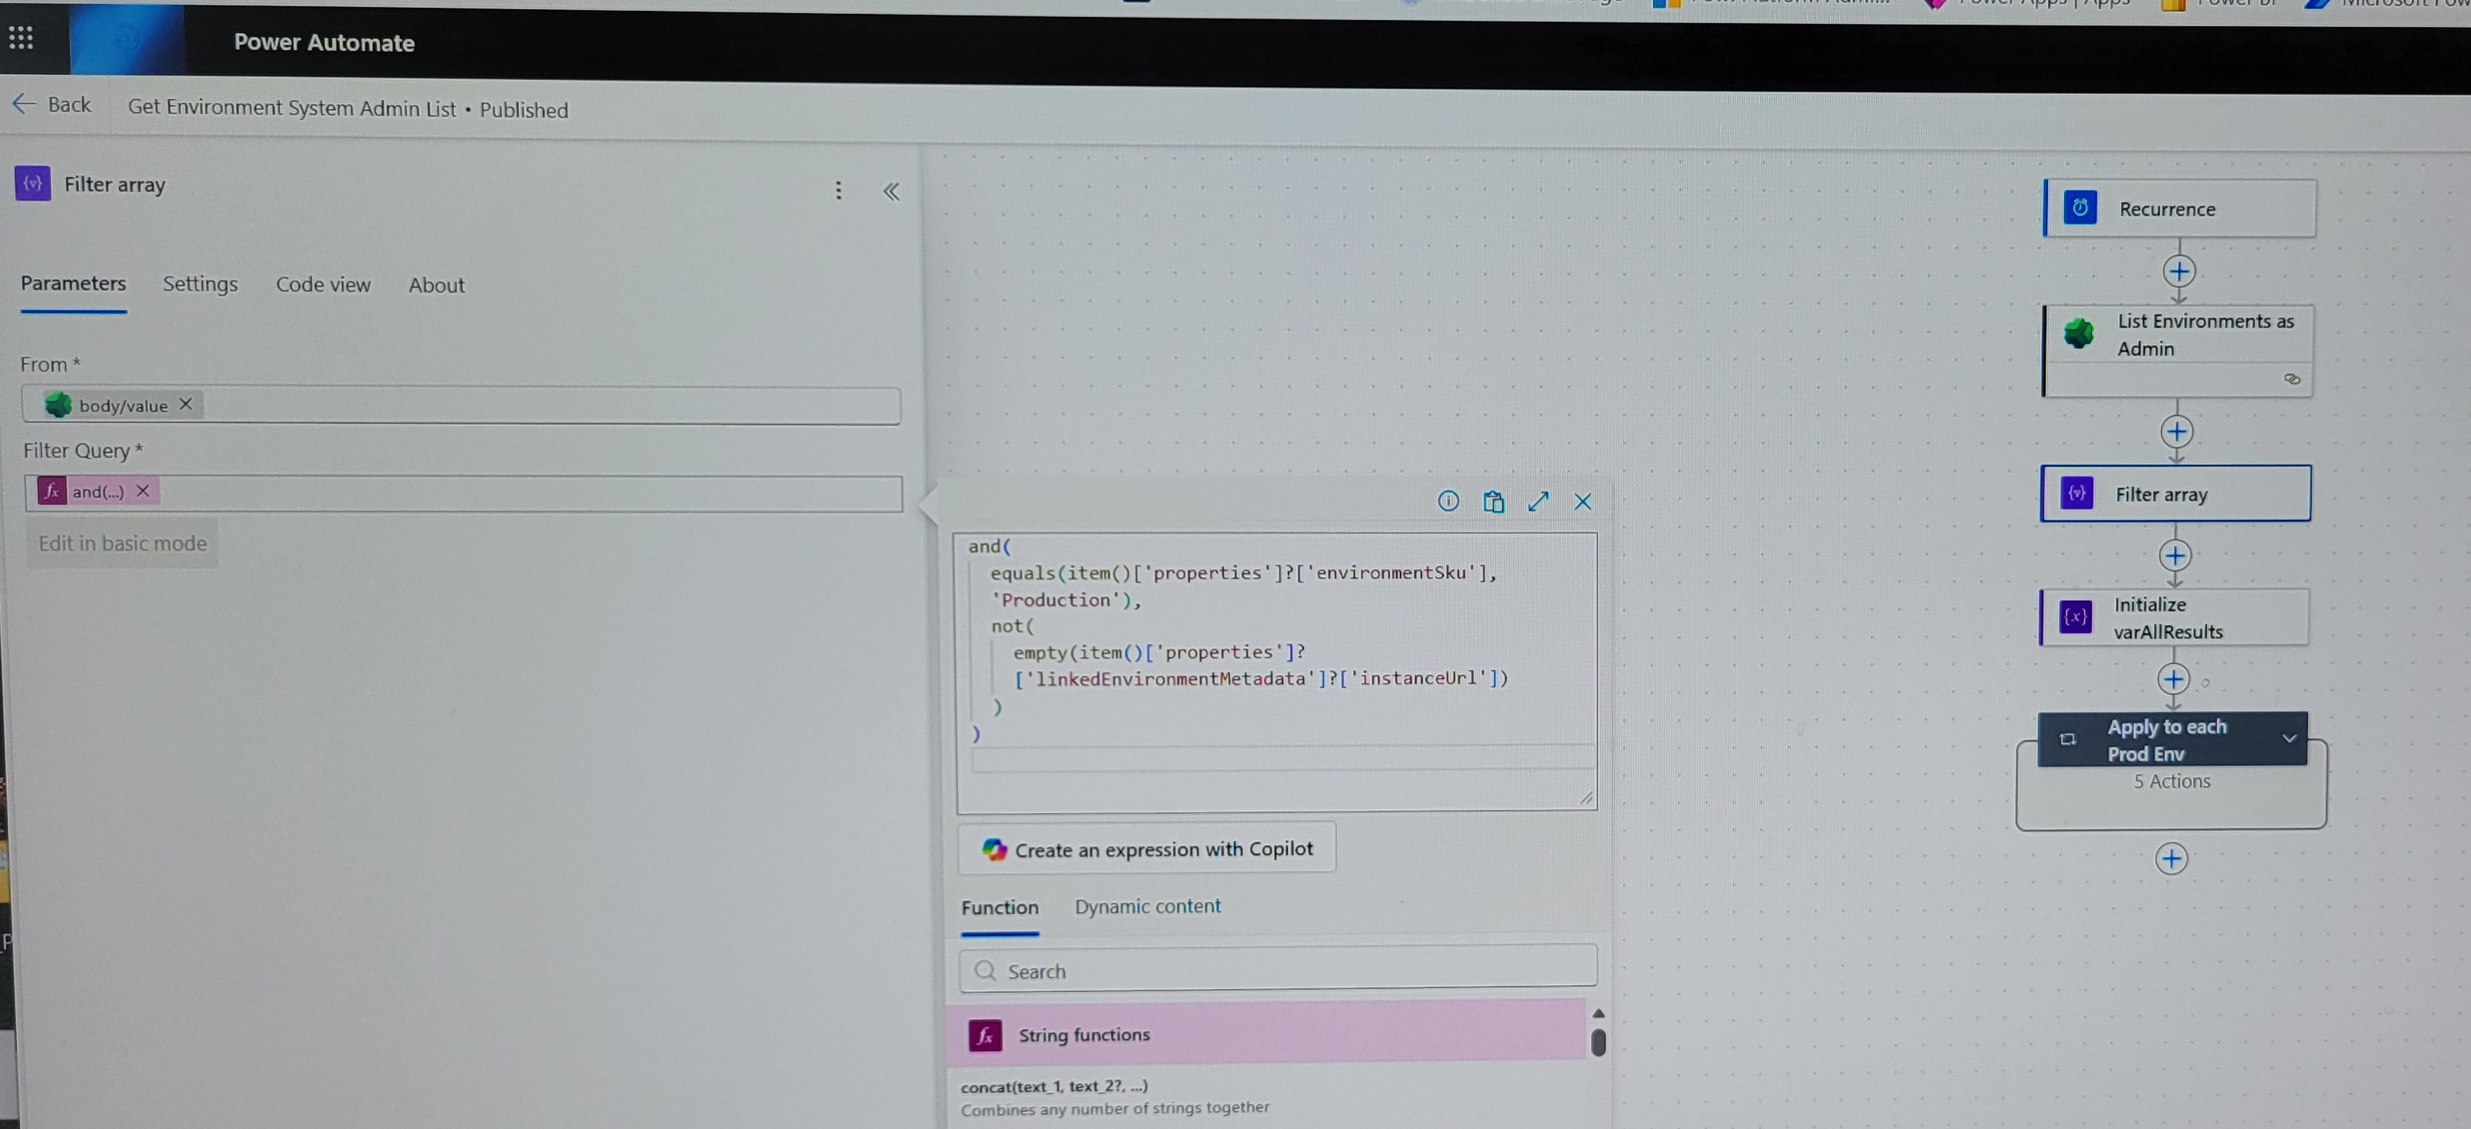Image resolution: width=2471 pixels, height=1129 pixels.
Task: Add step after Recurrence
Action: [2179, 271]
